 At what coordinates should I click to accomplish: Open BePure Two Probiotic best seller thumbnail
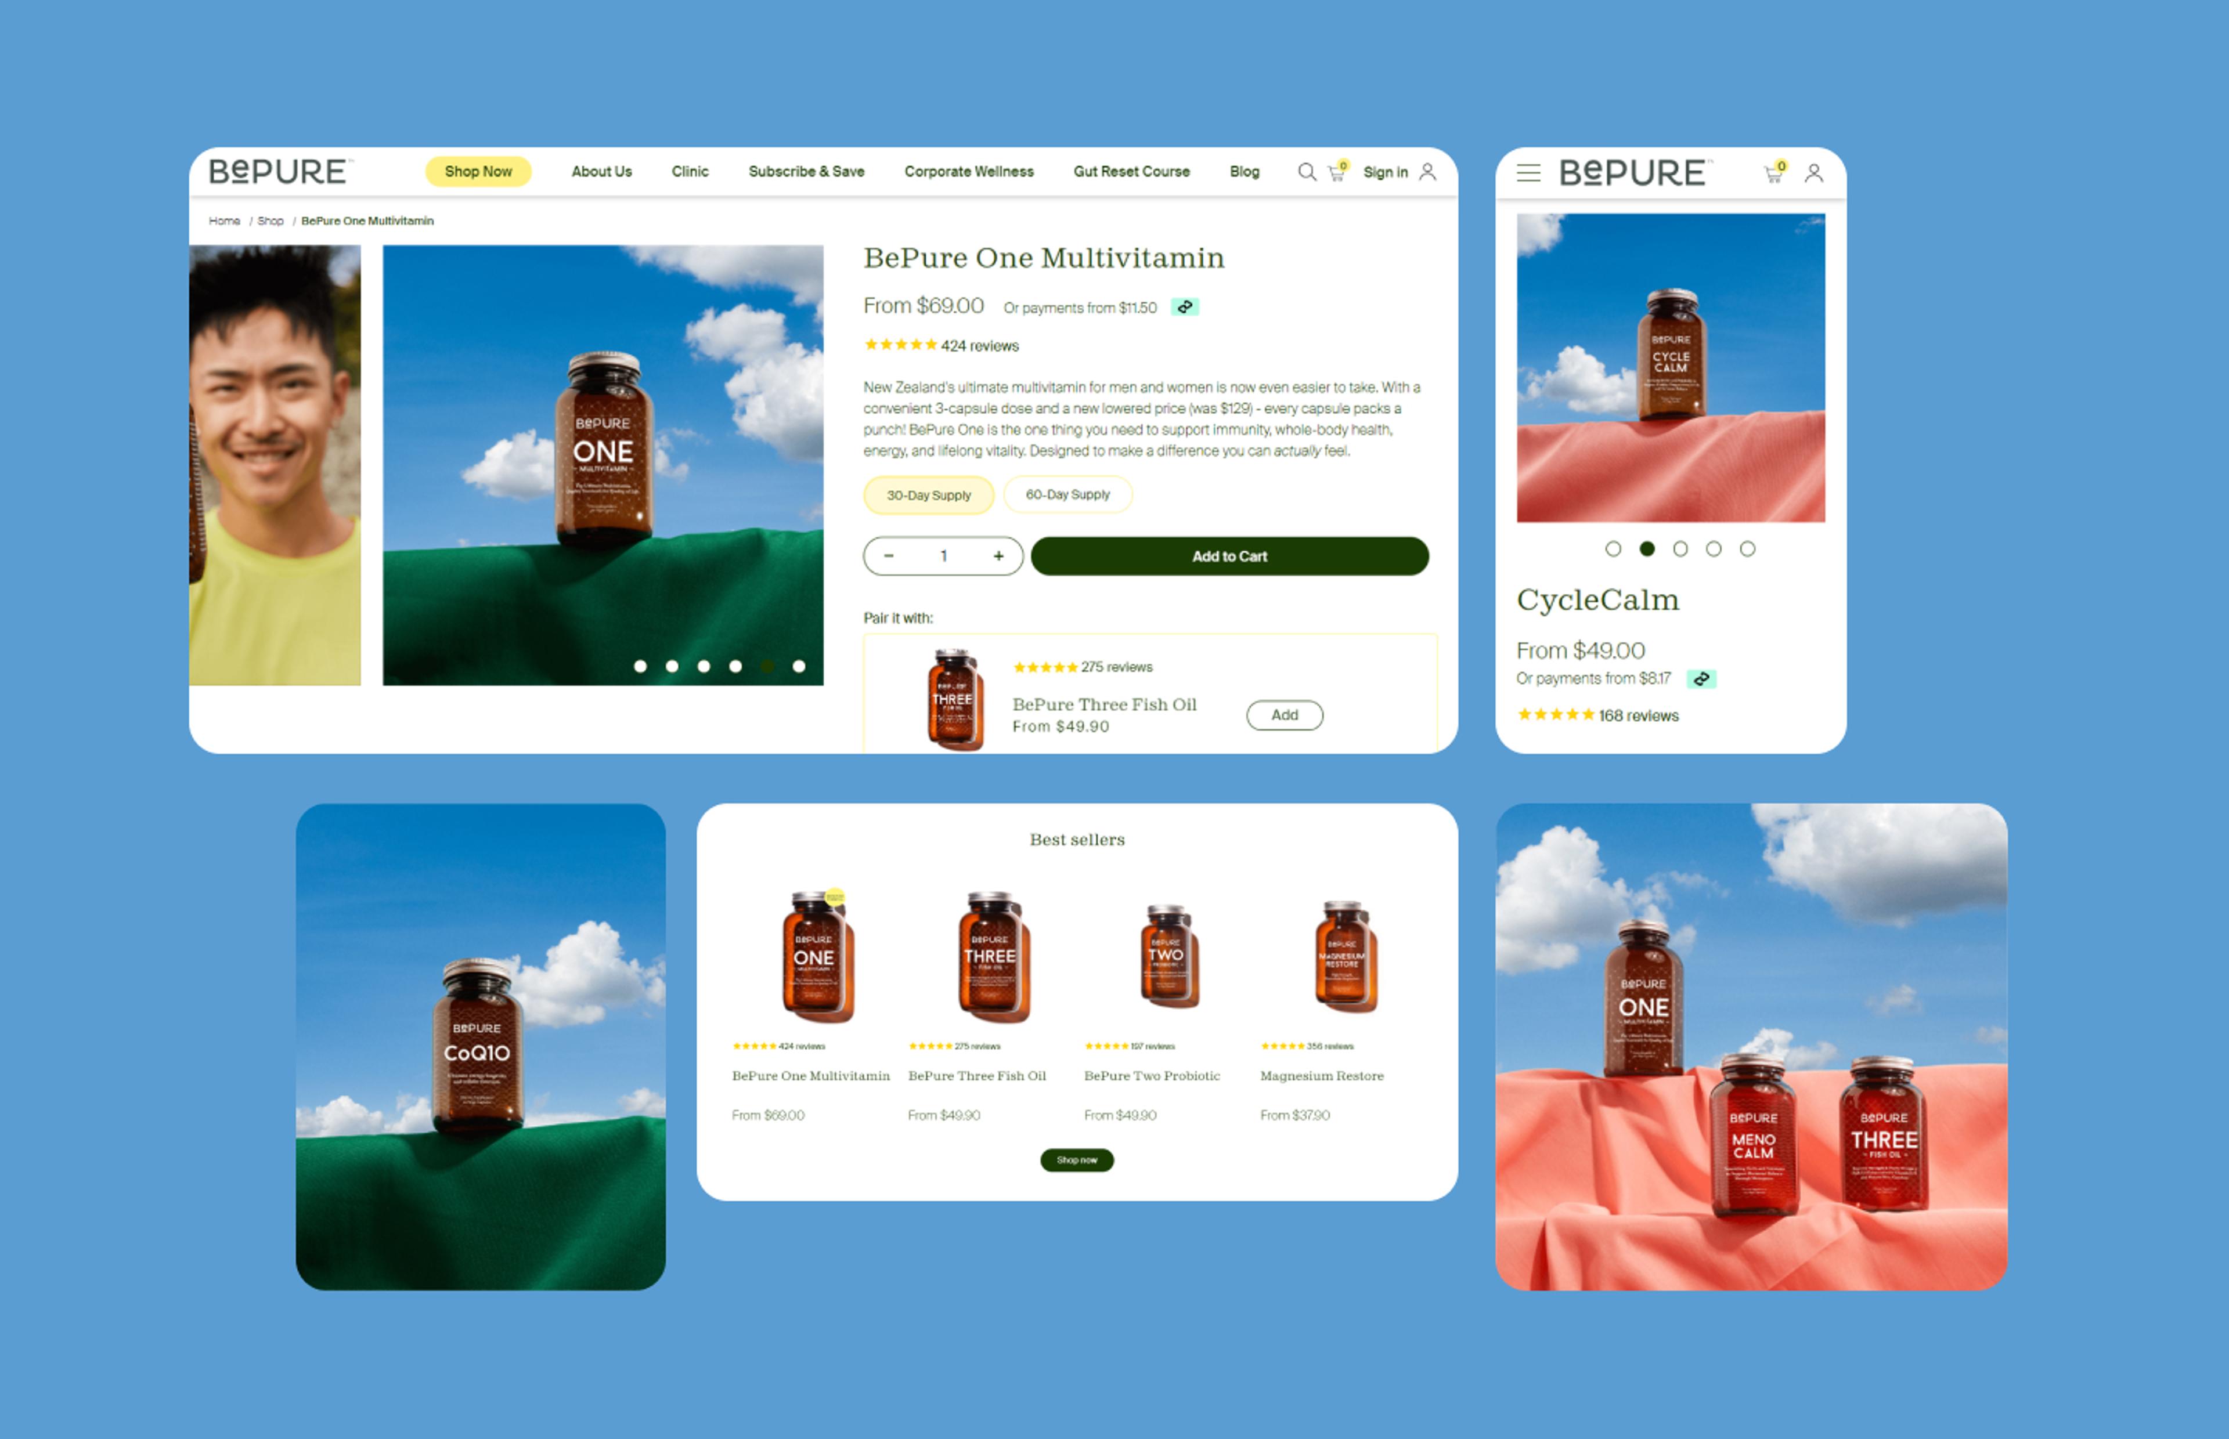click(x=1168, y=955)
